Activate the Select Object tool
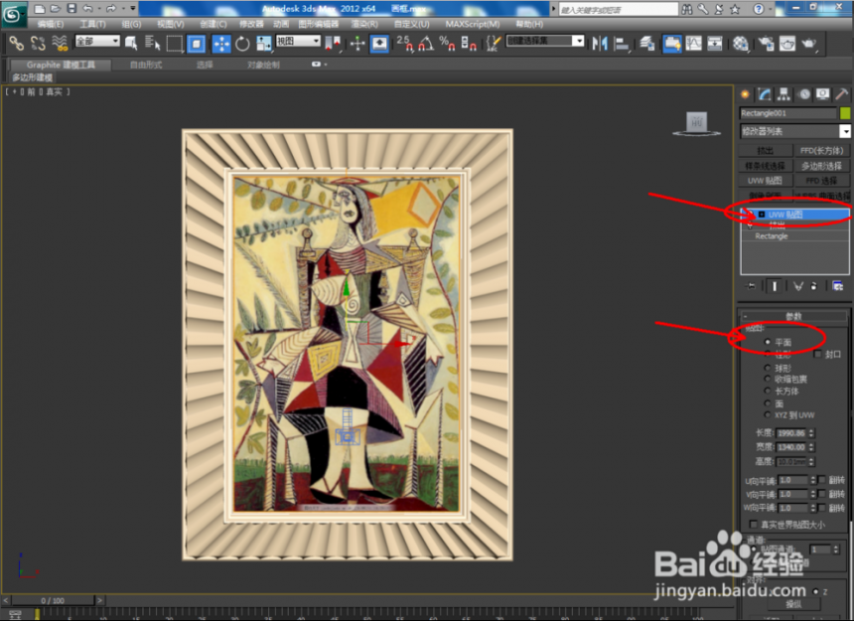 pos(131,43)
